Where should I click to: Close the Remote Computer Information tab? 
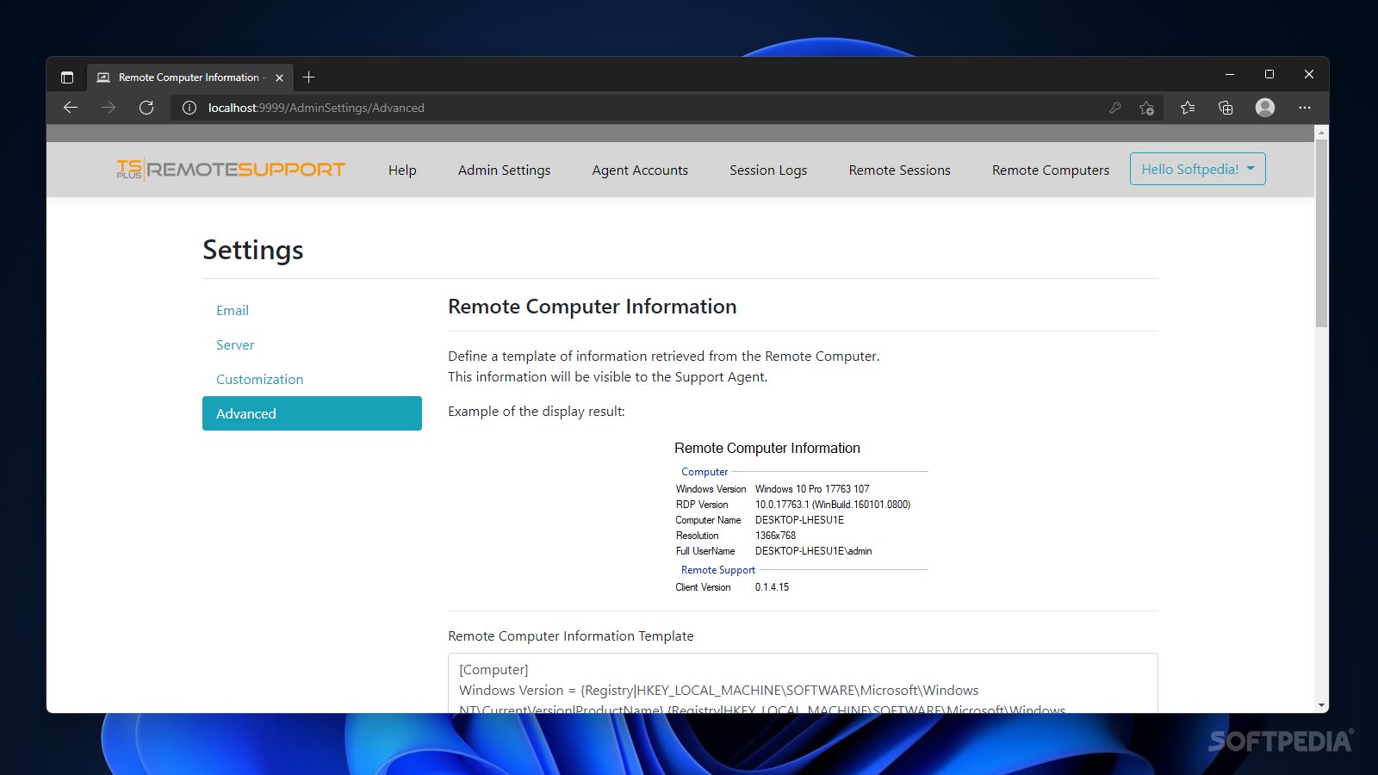pyautogui.click(x=279, y=77)
